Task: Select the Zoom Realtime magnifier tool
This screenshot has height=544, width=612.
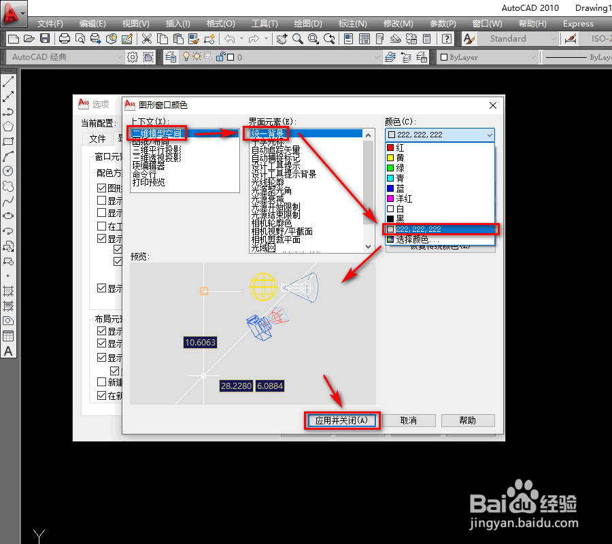Action: (x=297, y=39)
